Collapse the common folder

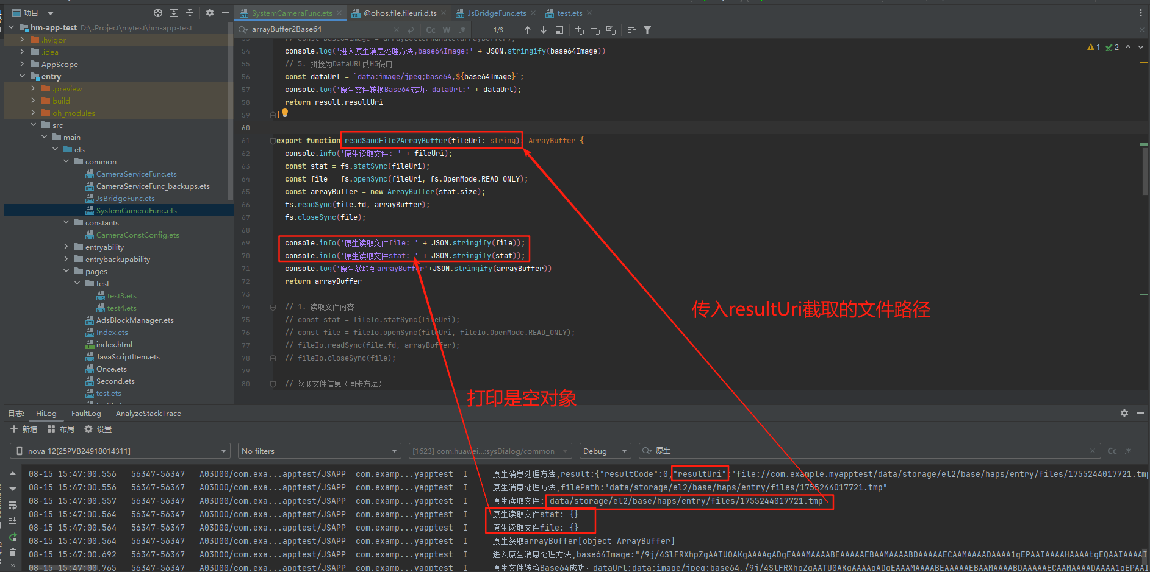(x=66, y=161)
